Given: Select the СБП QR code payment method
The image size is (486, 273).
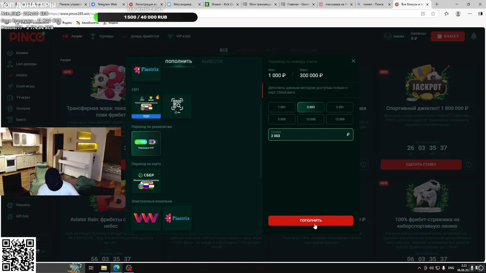Looking at the screenshot, I should (x=177, y=106).
